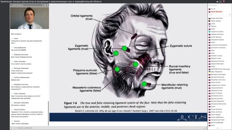Select participant Елена Калуцкая
Screen dimensions: 232x130
coord(216,109)
